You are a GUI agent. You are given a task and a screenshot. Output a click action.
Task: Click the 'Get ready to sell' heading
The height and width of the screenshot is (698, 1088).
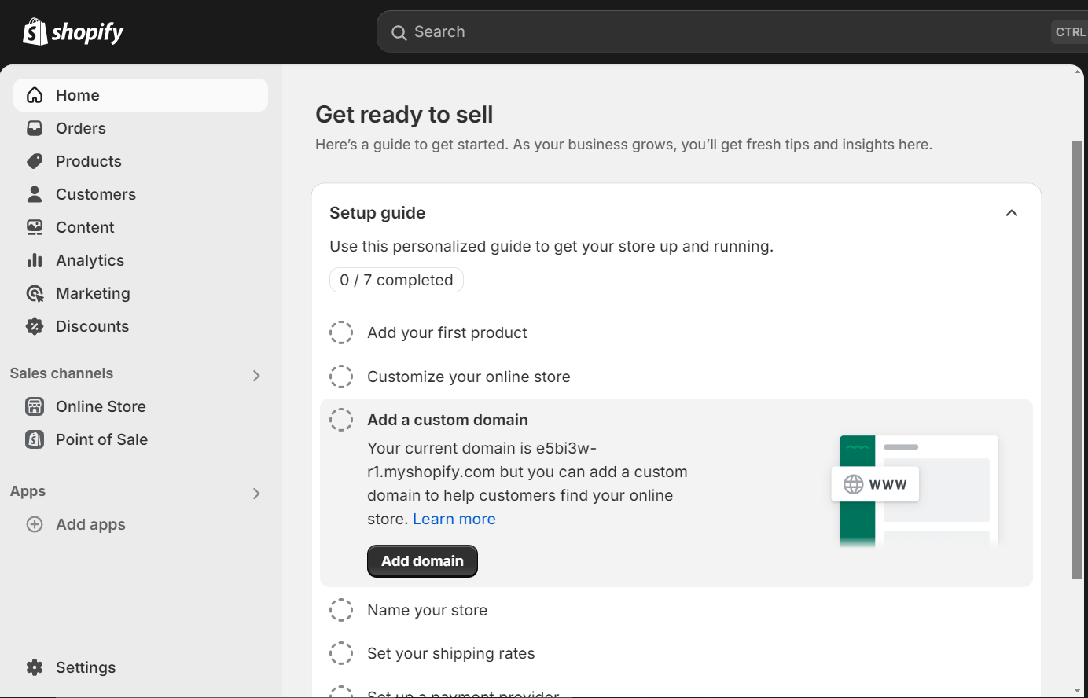click(x=404, y=115)
